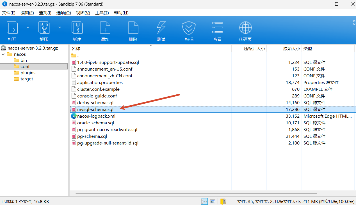Select the nacos folder in tree
This screenshot has width=356, height=205.
click(x=20, y=54)
